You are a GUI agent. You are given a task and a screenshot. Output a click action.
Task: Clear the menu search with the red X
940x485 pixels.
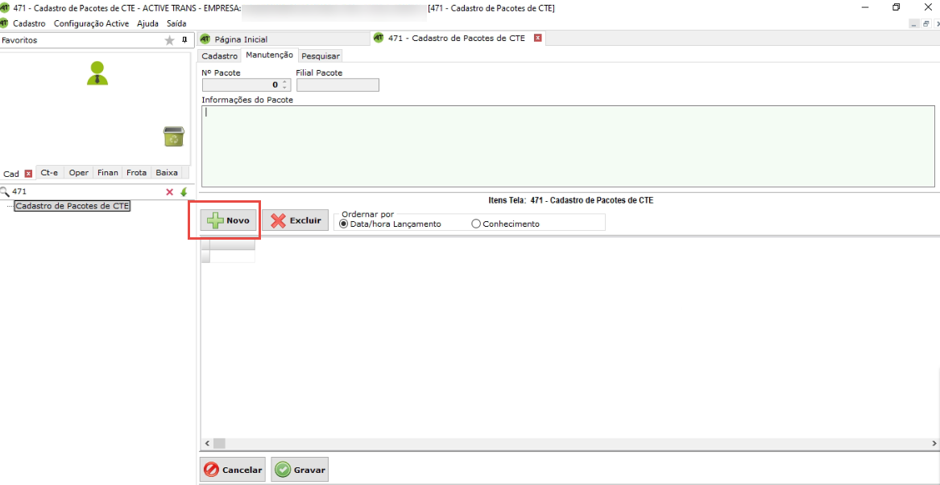pyautogui.click(x=169, y=192)
